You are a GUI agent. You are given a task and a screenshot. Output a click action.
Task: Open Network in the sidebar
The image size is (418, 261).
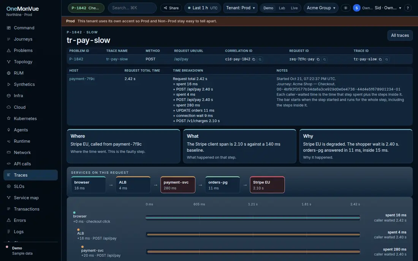point(31,153)
